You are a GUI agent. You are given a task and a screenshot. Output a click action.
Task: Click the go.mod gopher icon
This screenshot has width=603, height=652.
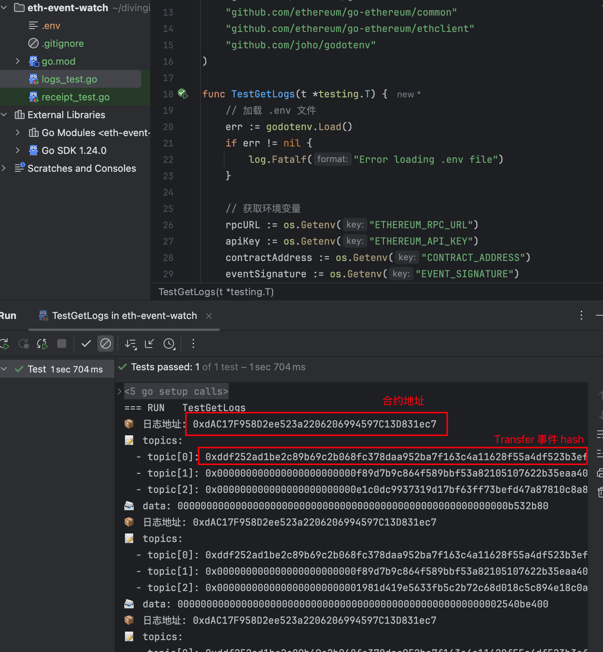[34, 61]
